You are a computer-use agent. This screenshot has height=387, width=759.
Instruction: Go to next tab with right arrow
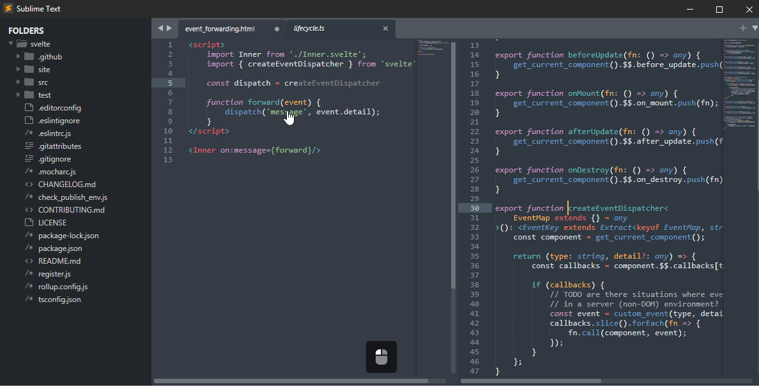click(169, 28)
